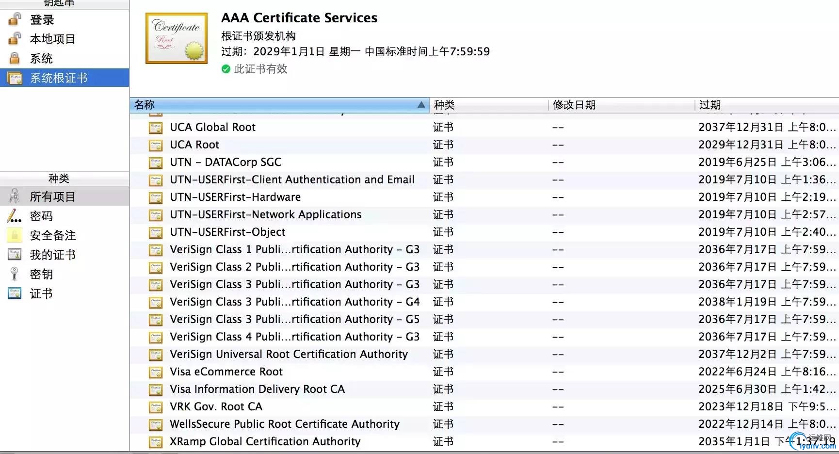Click the certificate icon beside UCA Global Root

coord(156,128)
